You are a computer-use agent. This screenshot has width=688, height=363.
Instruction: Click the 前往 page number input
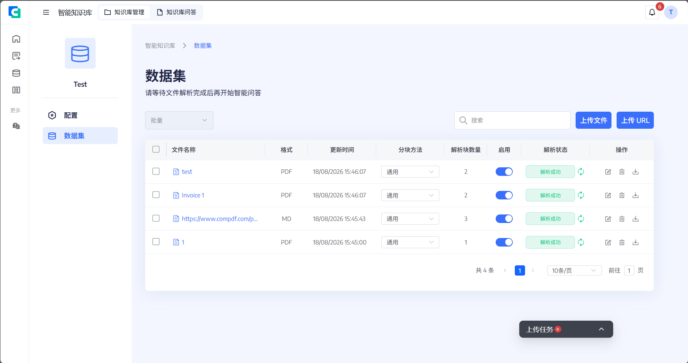629,270
